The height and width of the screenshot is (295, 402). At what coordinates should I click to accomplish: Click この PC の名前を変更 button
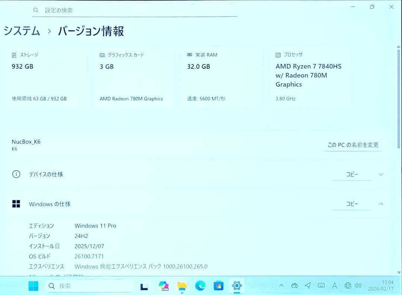tap(353, 145)
